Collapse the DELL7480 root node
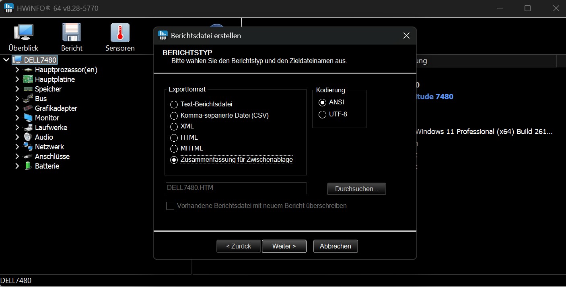Viewport: 566px width, 287px height. click(x=6, y=60)
